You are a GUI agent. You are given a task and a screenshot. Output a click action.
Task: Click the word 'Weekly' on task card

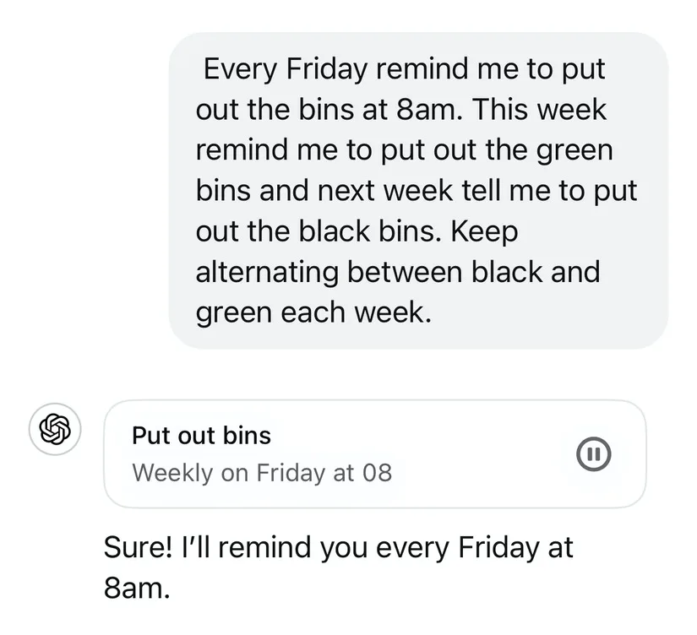click(x=172, y=473)
